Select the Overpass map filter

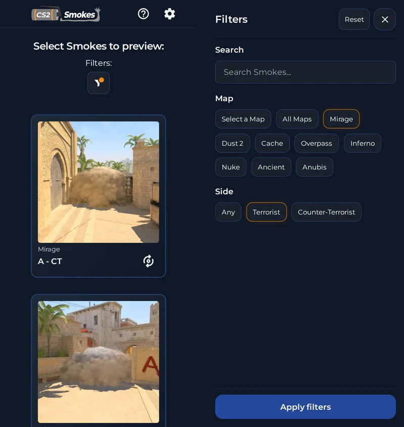[317, 143]
